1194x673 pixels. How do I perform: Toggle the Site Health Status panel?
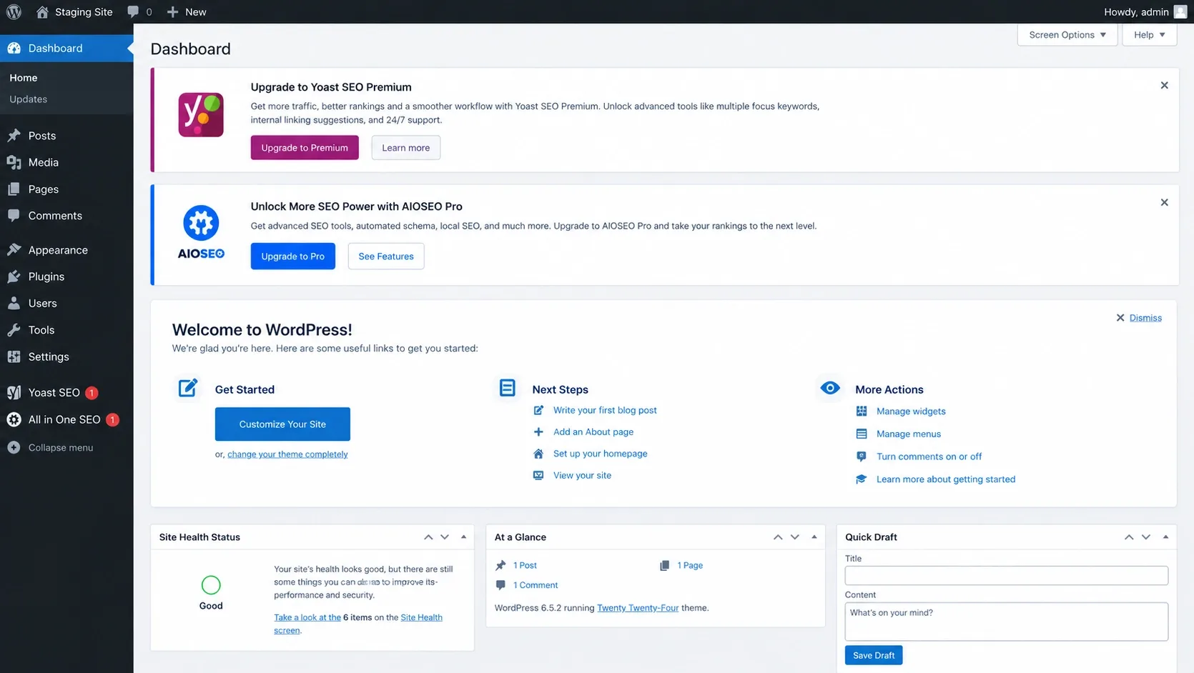(x=463, y=537)
